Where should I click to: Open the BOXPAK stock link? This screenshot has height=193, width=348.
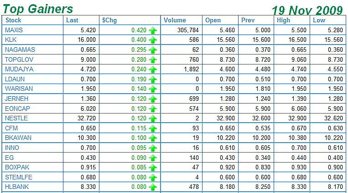pos(17,167)
